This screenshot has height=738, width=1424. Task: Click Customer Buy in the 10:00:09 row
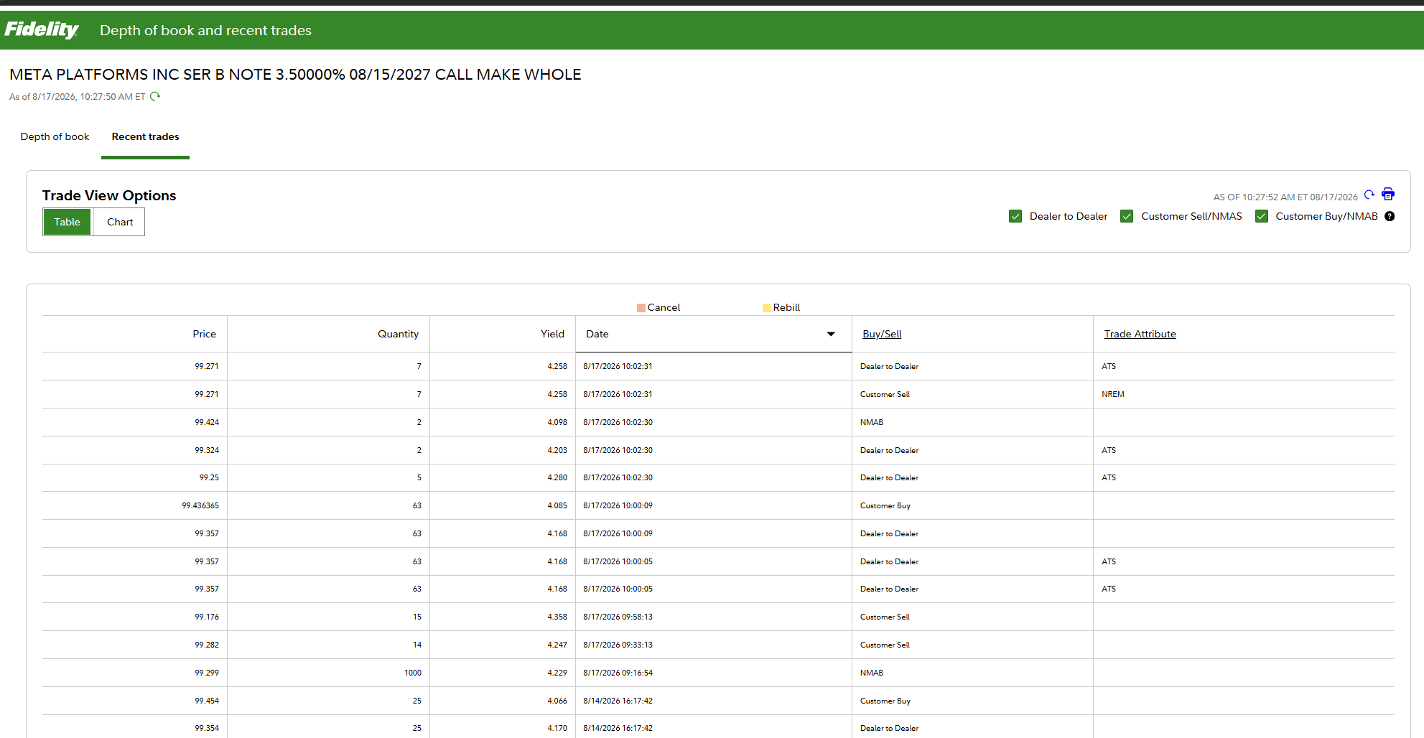point(885,505)
